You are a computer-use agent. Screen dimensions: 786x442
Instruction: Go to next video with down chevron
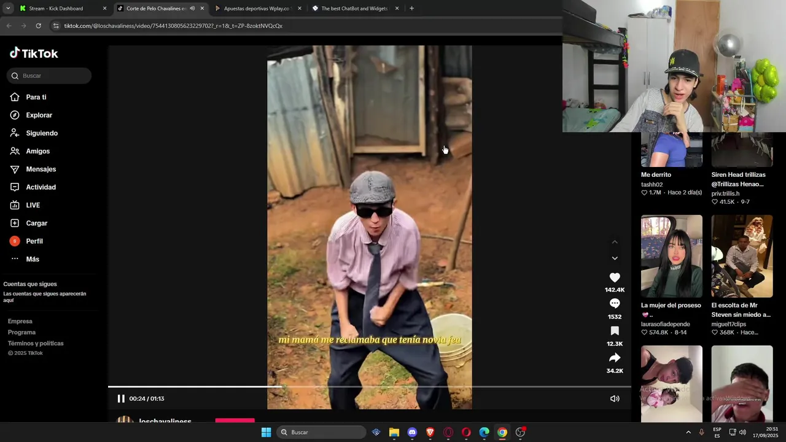pyautogui.click(x=615, y=258)
